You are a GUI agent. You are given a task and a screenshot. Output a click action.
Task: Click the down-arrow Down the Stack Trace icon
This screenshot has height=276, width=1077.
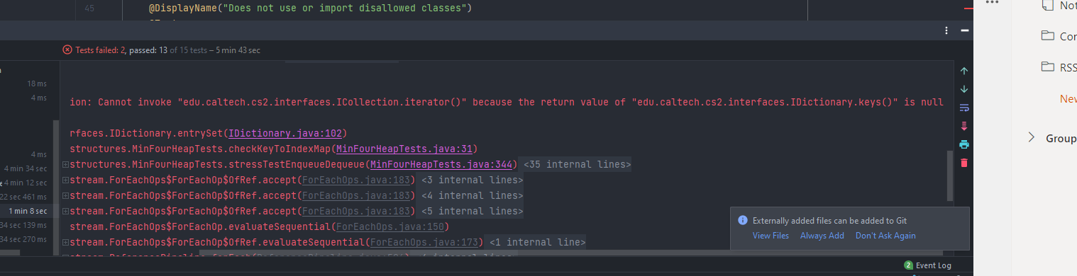click(x=963, y=89)
